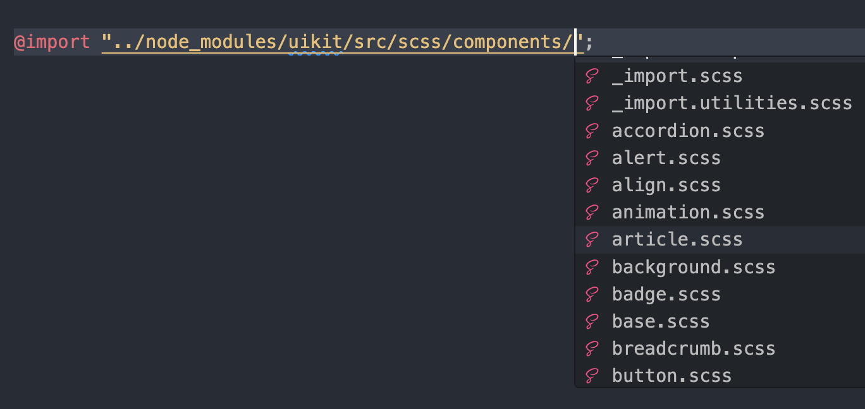Screen dimensions: 865x409
Task: Choose the breadcrumb.scss file name suggestion
Action: 694,349
